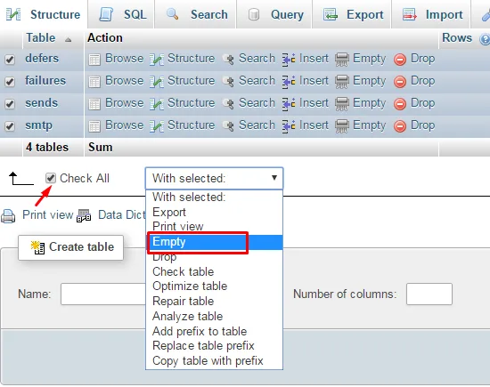Click the Search link in sends row
The height and width of the screenshot is (387, 490).
(257, 103)
